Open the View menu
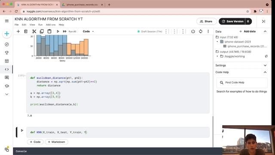Screen dimensions: 275x155 (x=32, y=25)
